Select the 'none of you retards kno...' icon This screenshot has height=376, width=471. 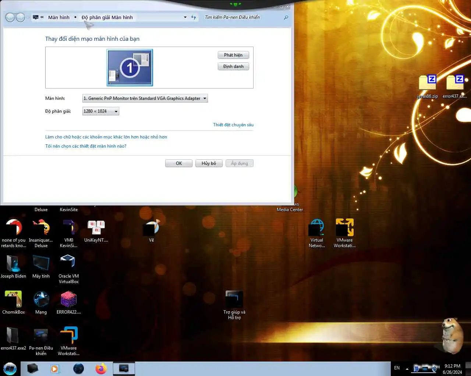pos(14,233)
